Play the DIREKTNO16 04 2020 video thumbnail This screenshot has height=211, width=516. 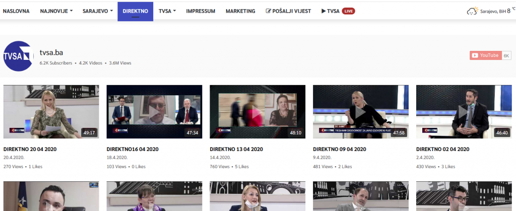pos(154,112)
